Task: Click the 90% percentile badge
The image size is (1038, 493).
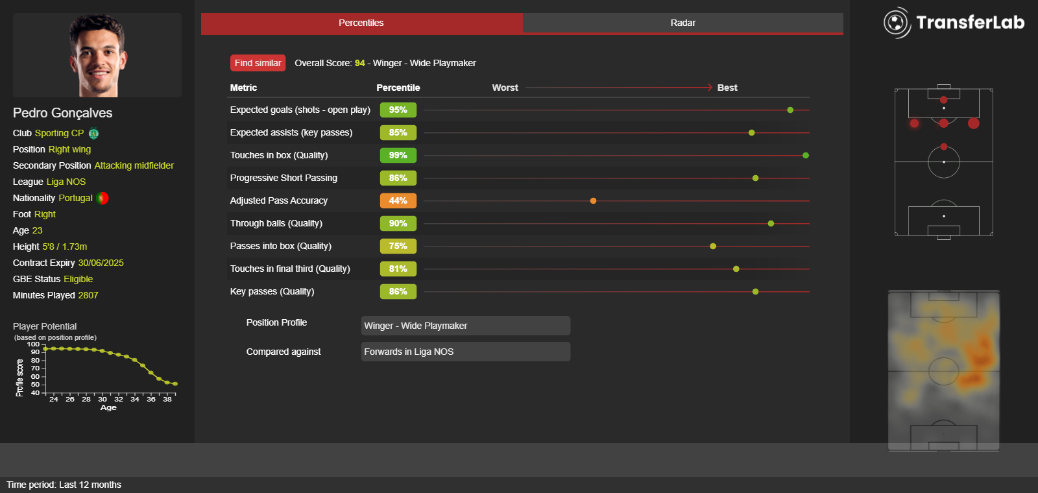Action: [x=398, y=224]
